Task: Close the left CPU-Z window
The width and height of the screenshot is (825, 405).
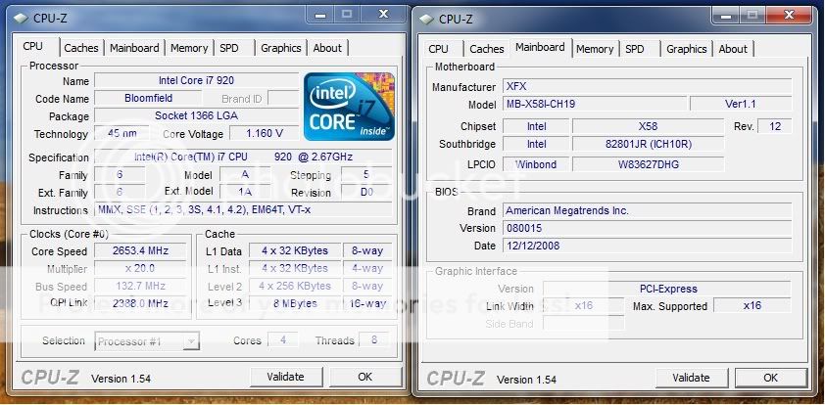Action: (384, 14)
